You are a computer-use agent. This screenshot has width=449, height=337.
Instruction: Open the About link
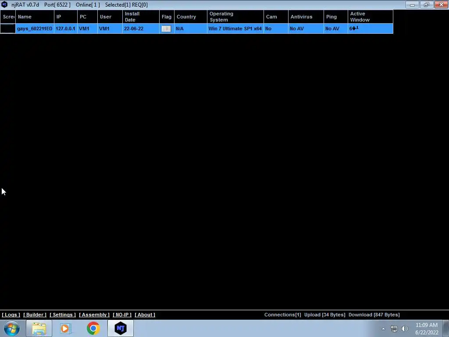point(145,315)
